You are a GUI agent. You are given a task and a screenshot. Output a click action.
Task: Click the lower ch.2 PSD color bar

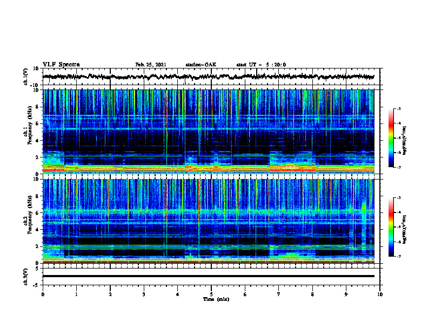[x=391, y=227]
